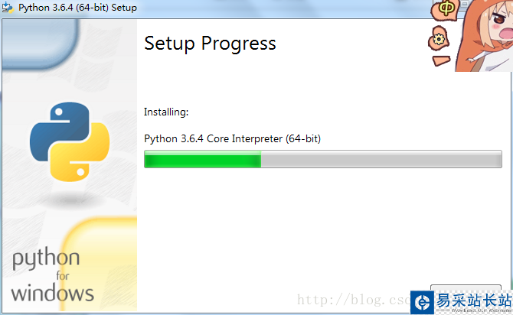Click the 'Python 3.6.4 (64-bit) Setup' window title

[77, 8]
